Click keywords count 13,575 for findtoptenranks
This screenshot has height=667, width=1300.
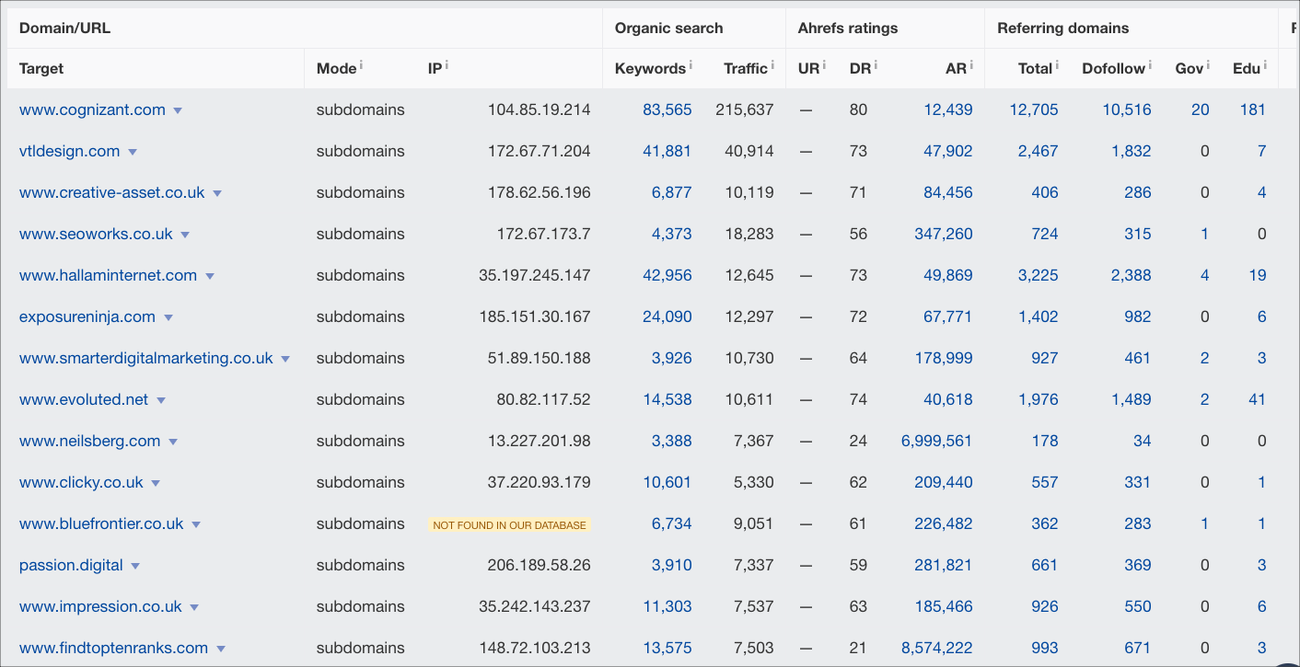[x=667, y=649]
